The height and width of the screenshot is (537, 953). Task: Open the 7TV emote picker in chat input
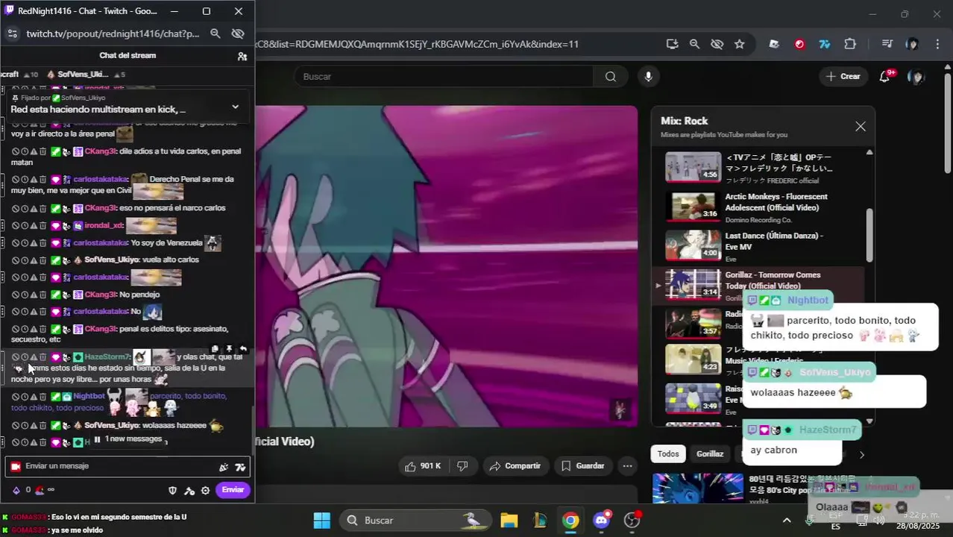point(239,467)
